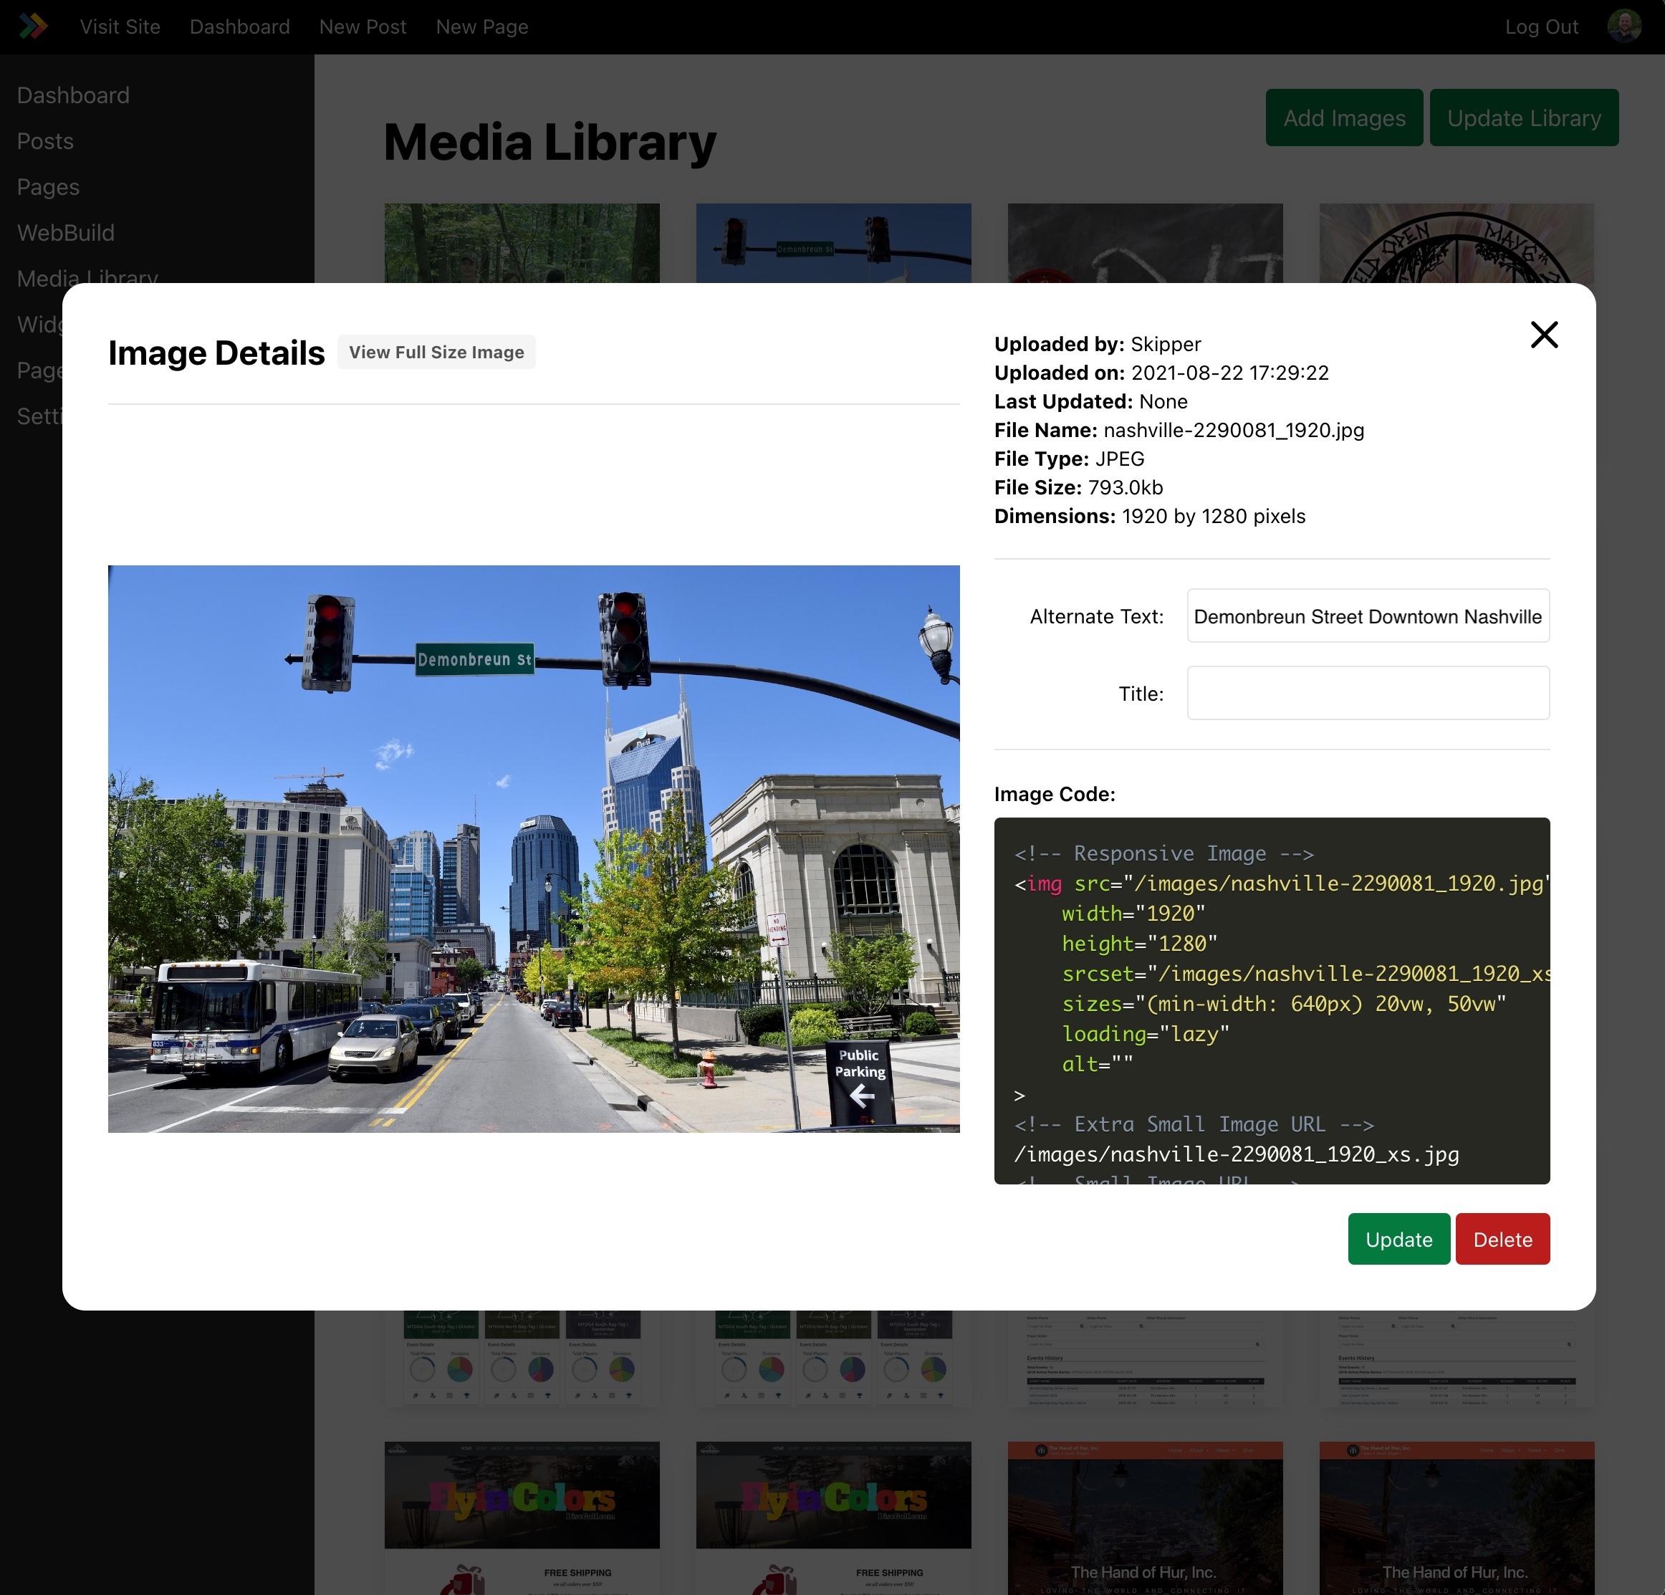
Task: Select last Hand of Hur thumbnail
Action: [x=1456, y=1518]
